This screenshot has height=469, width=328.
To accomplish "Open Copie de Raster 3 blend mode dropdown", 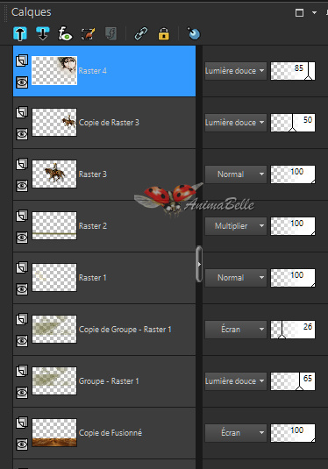I will click(236, 123).
